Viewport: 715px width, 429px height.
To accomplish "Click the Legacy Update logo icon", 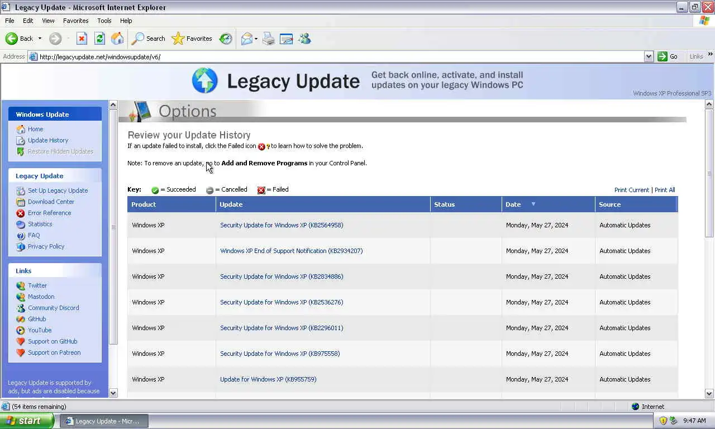I will (204, 81).
